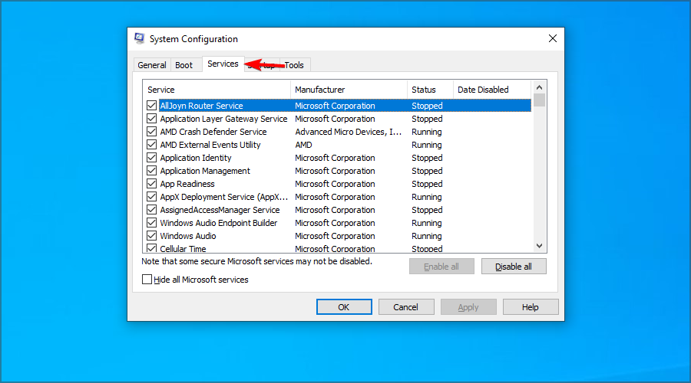Close the System Configuration dialog
The image size is (691, 383).
[553, 39]
